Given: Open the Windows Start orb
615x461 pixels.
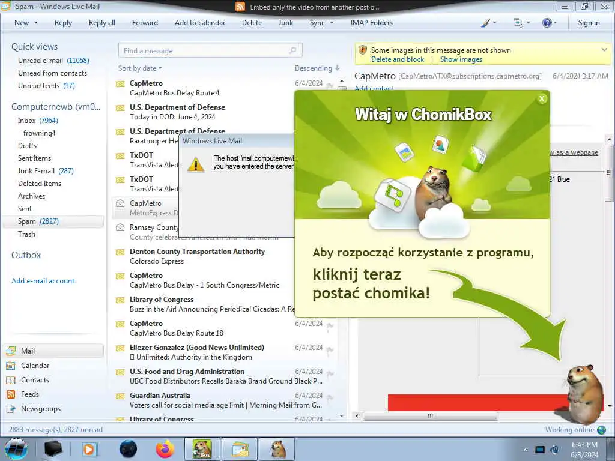Looking at the screenshot, I should point(16,449).
